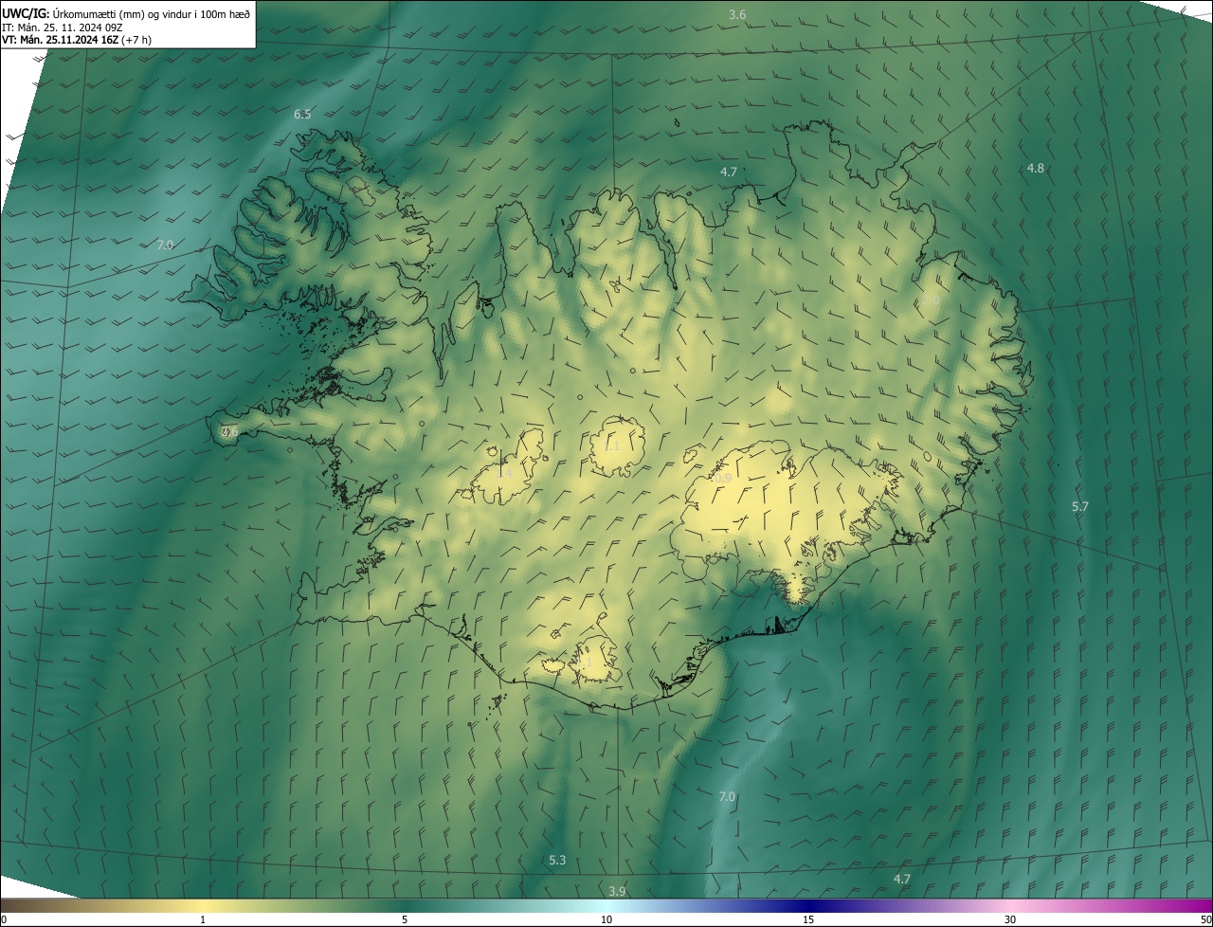
Task: Click the IT initial time line in header
Action: [x=63, y=27]
